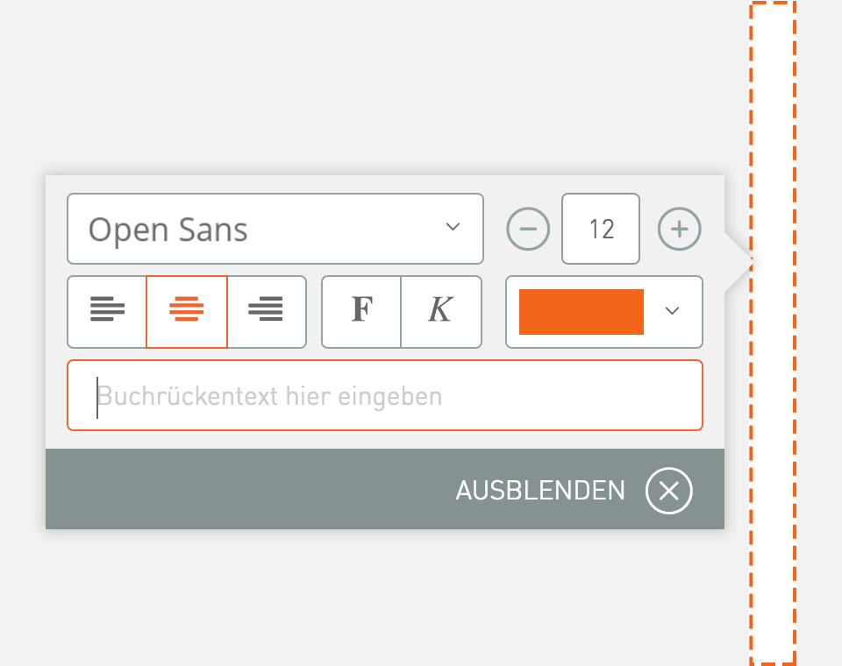Apply italic using the K icon
842x666 pixels.
441,311
